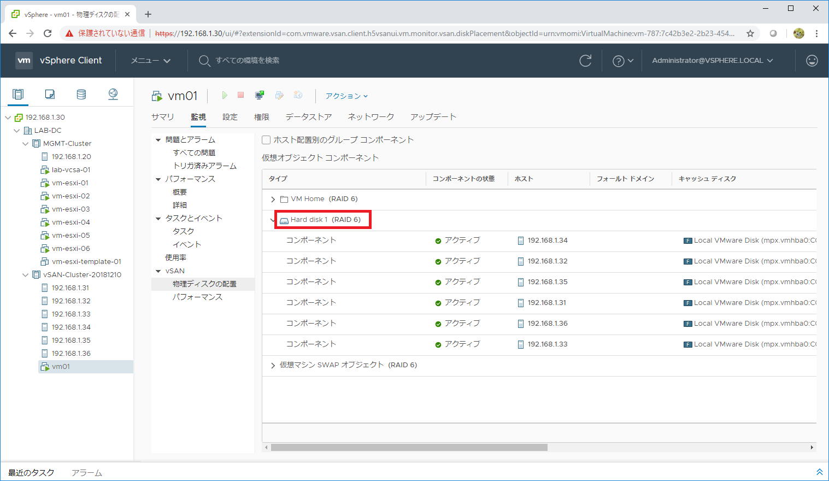The image size is (829, 481).
Task: Collapse MGMT-Cluster tree node
Action: click(26, 144)
